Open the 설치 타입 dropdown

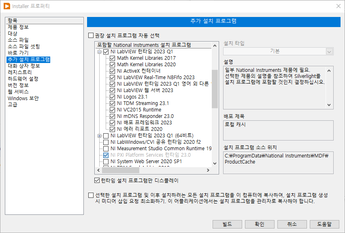[x=329, y=52]
